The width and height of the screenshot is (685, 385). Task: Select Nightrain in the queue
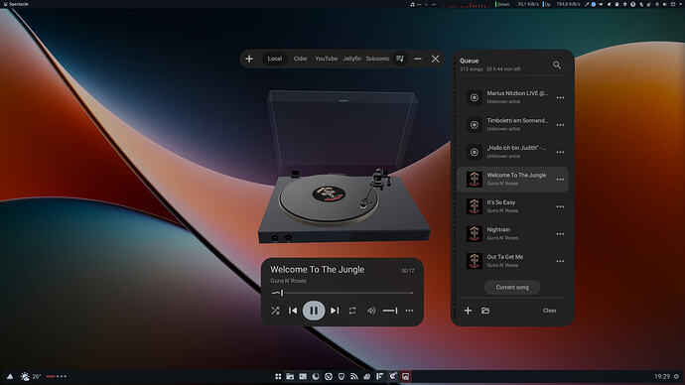tap(512, 233)
